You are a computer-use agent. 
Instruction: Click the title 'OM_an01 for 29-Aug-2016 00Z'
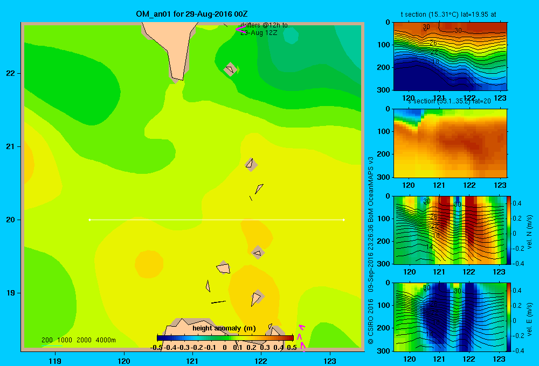pos(192,14)
